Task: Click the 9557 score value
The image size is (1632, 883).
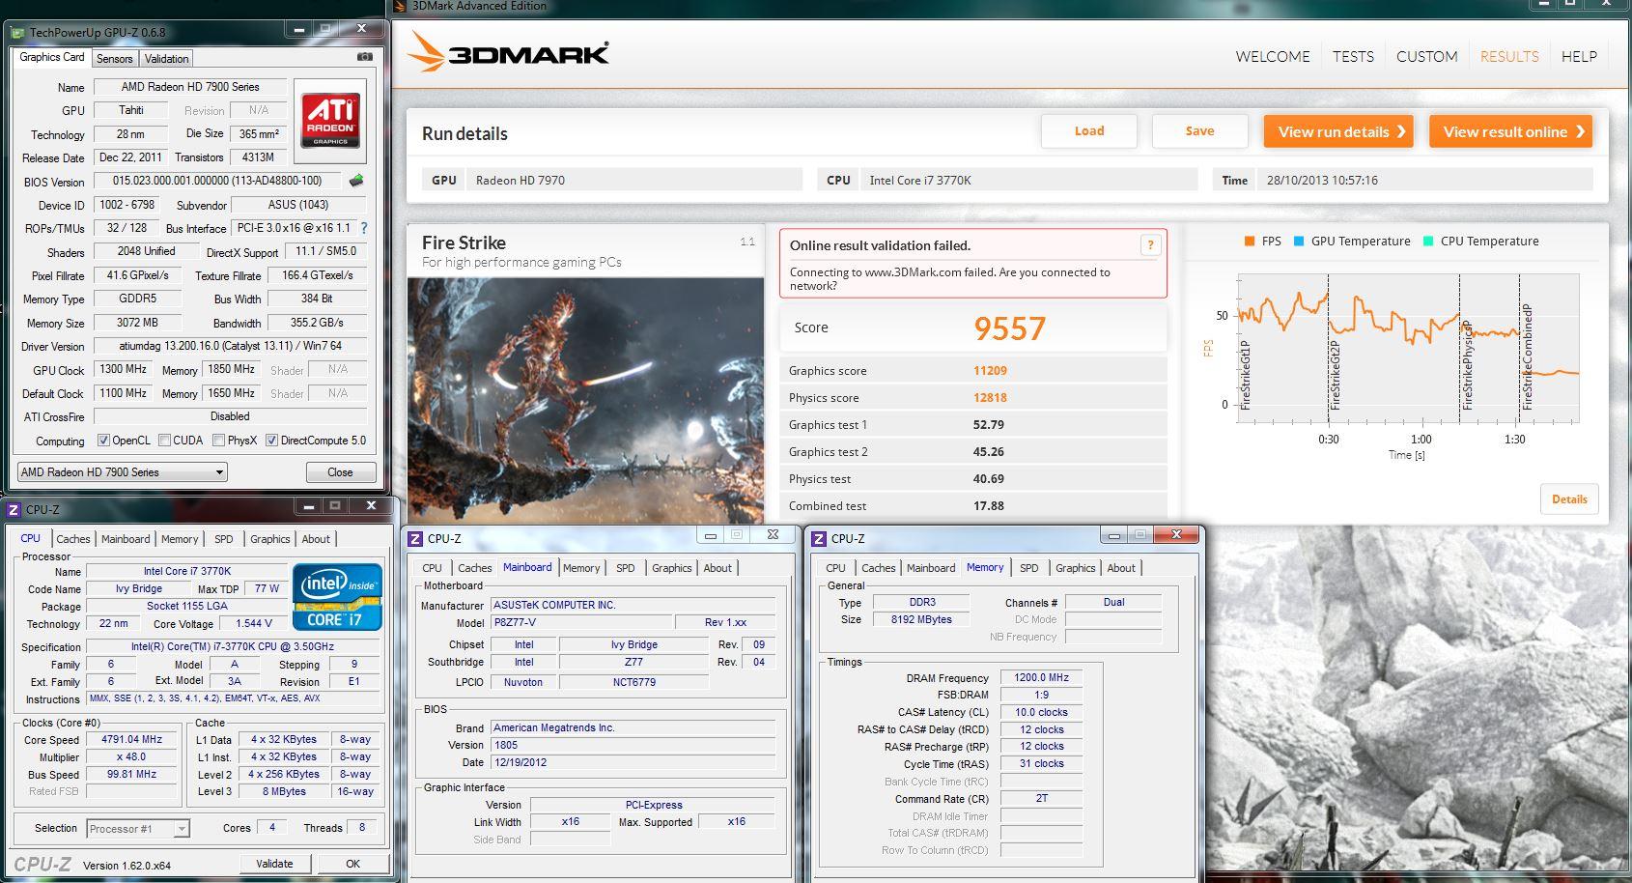Action: click(x=1009, y=328)
